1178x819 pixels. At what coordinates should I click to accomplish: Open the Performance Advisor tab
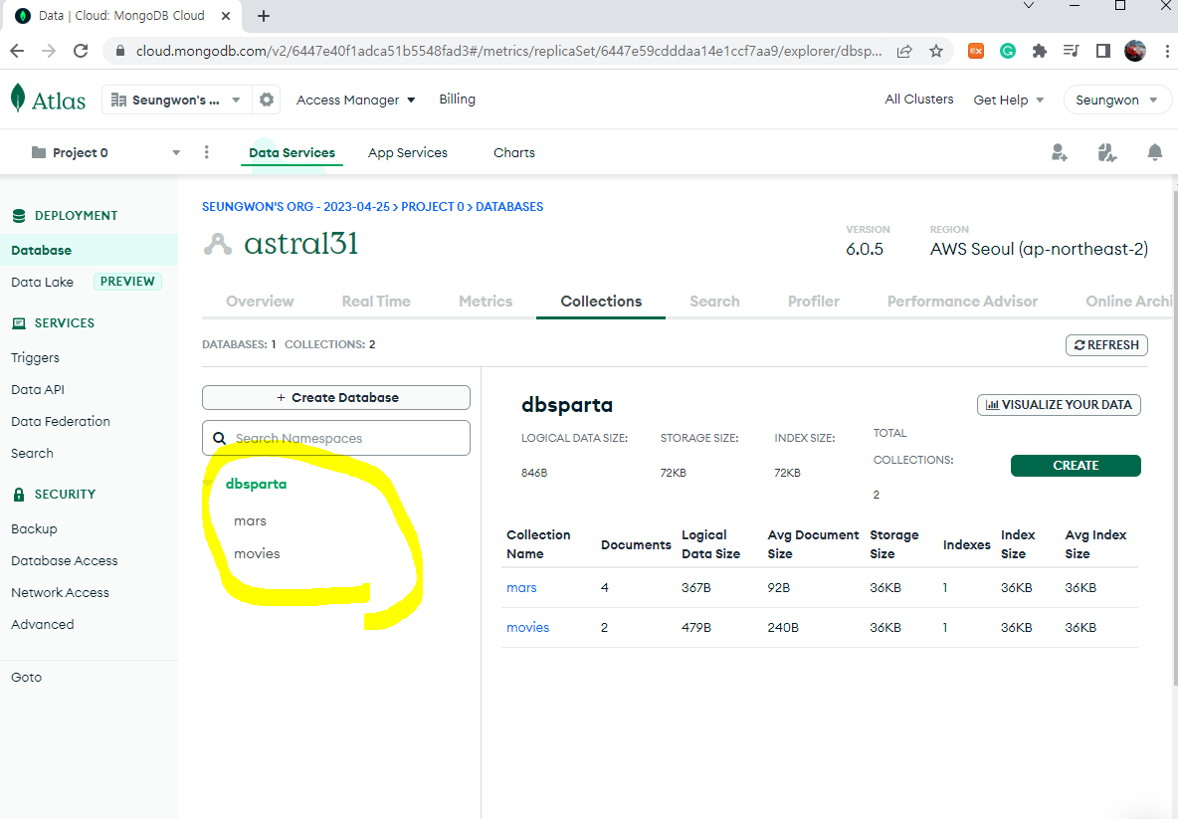click(962, 302)
